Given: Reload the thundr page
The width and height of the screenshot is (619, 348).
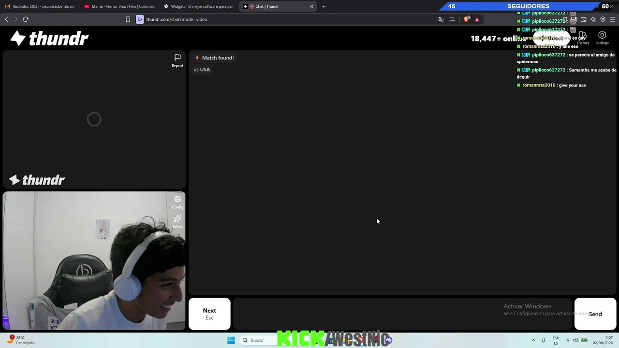Looking at the screenshot, I should pos(26,19).
